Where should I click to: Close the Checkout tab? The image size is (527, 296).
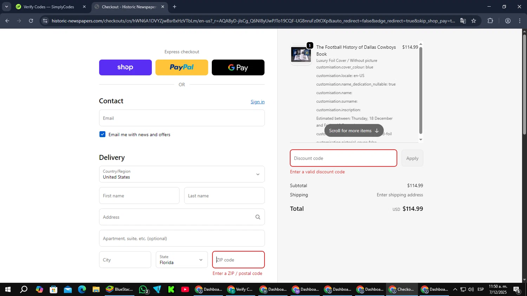[x=163, y=7]
